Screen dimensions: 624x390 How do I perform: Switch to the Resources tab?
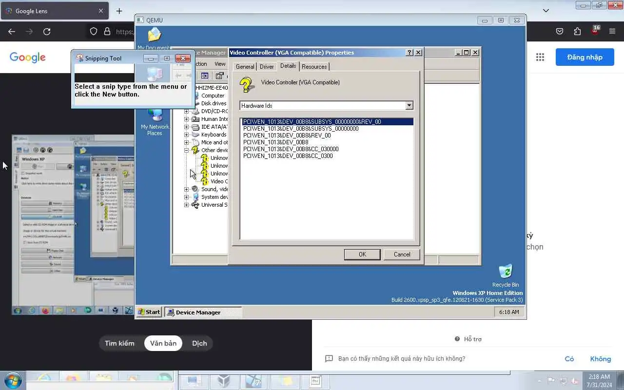click(314, 67)
